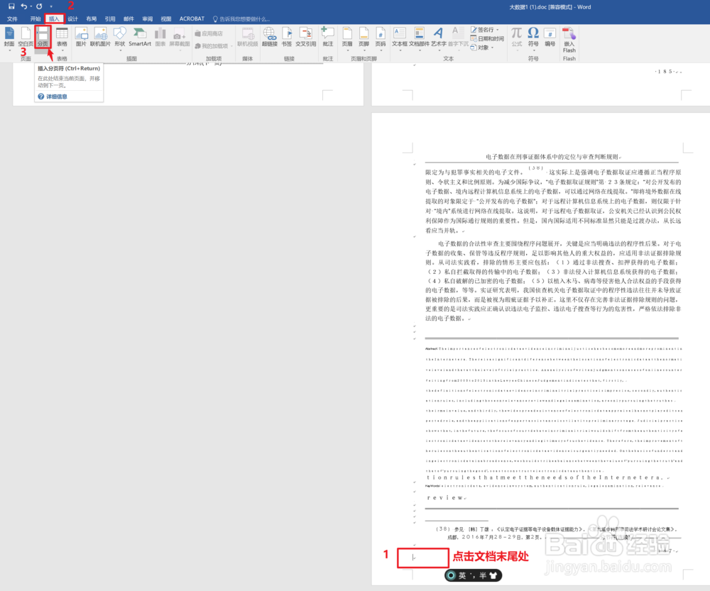Image resolution: width=710 pixels, height=591 pixels.
Task: Toggle the IME 英 language indicator
Action: pos(462,575)
